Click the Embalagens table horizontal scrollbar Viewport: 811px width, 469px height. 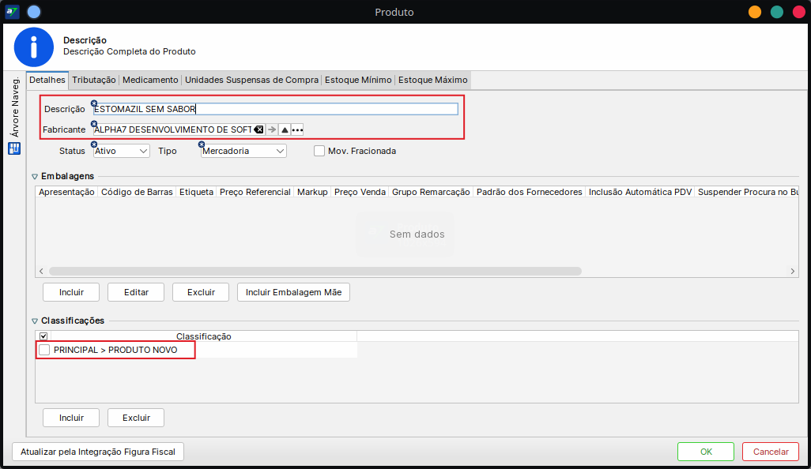point(316,271)
